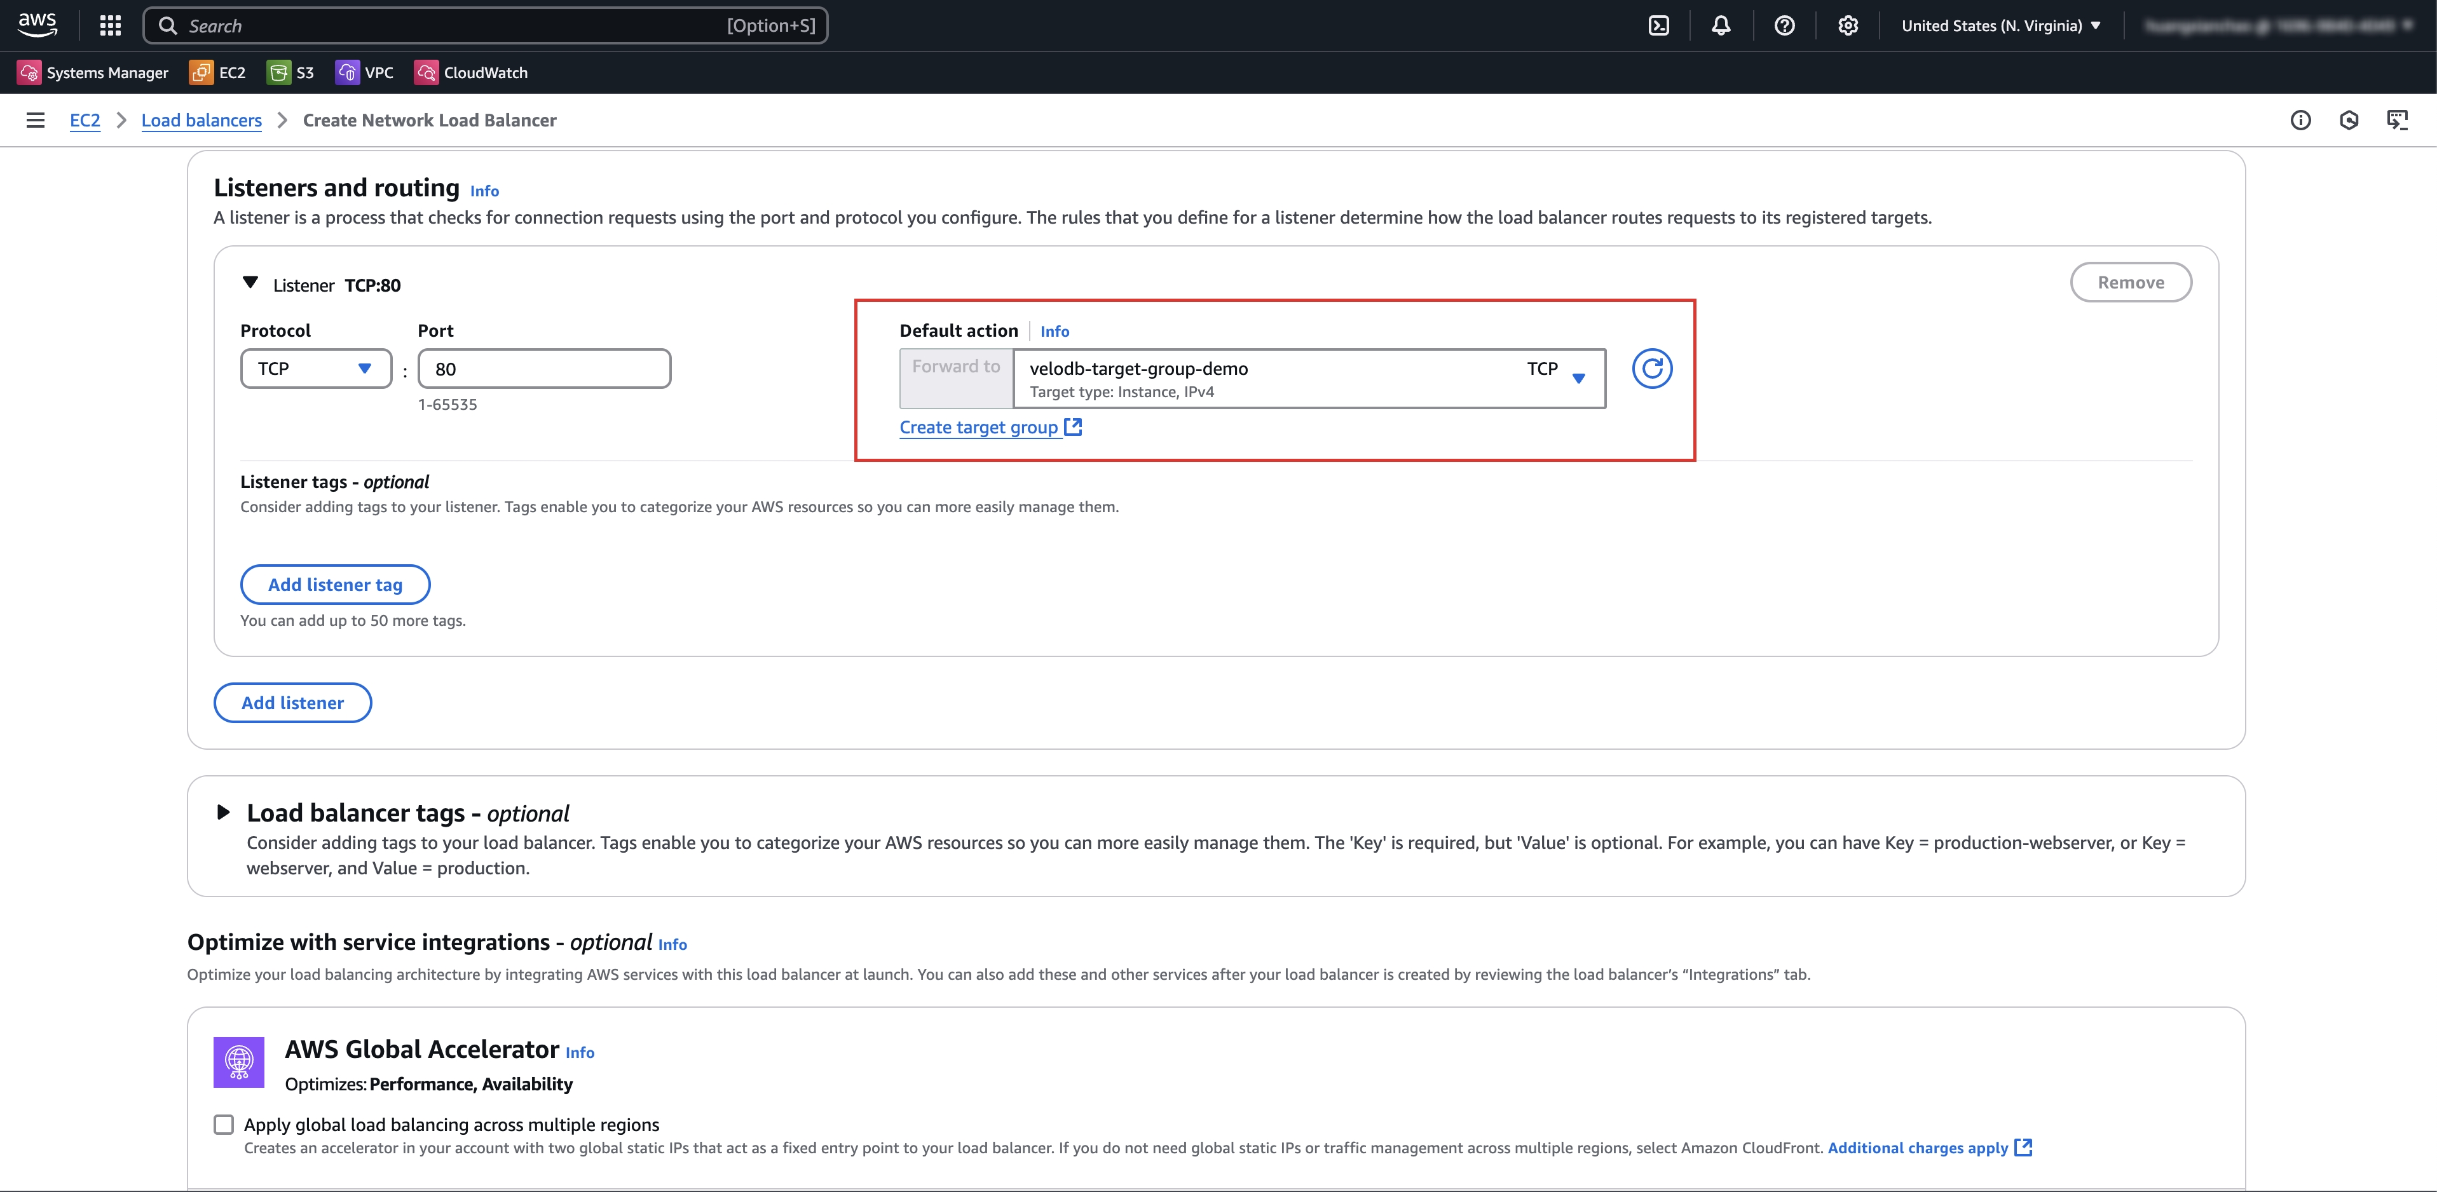Click the Add listener tag button
2437x1192 pixels.
click(x=335, y=585)
